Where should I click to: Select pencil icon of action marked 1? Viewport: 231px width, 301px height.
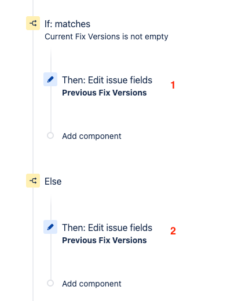coord(50,79)
